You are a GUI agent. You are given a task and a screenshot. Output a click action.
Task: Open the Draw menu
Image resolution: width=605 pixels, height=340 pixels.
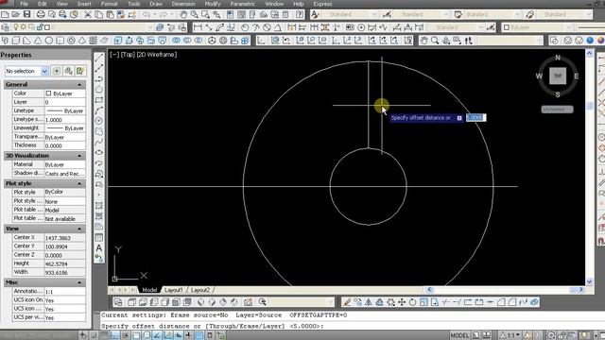click(156, 4)
